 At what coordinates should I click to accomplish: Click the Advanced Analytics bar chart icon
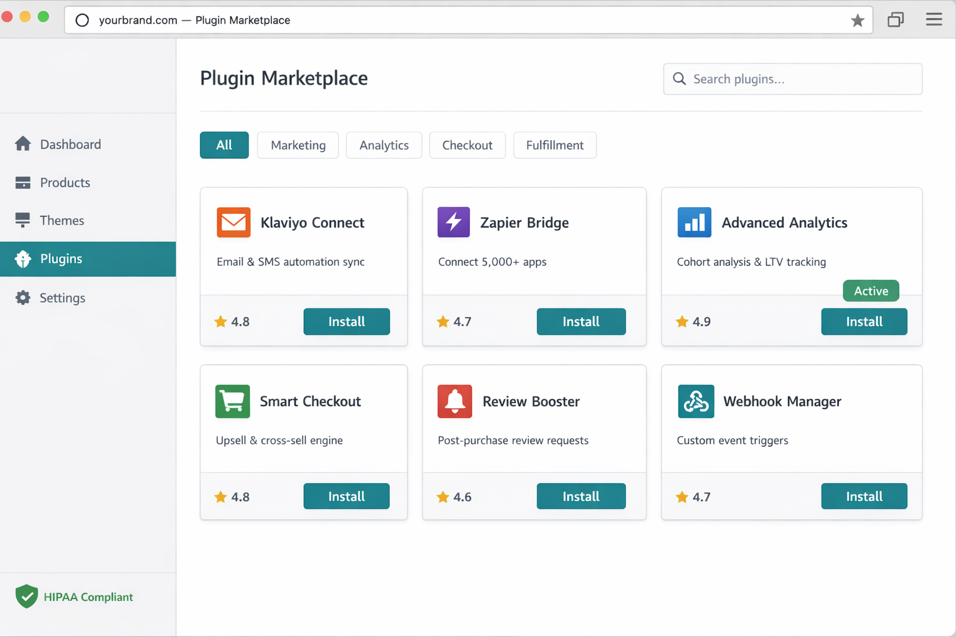(694, 222)
